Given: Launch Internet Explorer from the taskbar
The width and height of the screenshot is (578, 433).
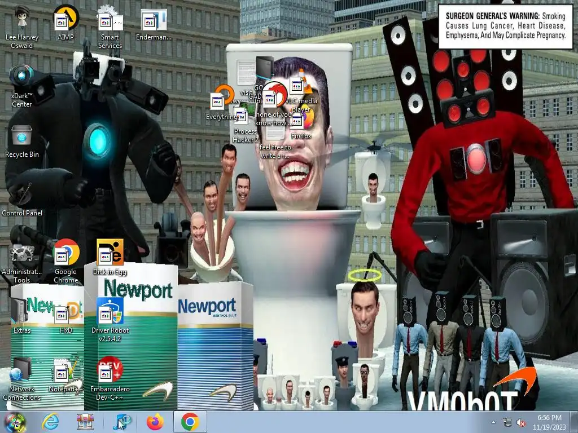Looking at the screenshot, I should pyautogui.click(x=50, y=422).
